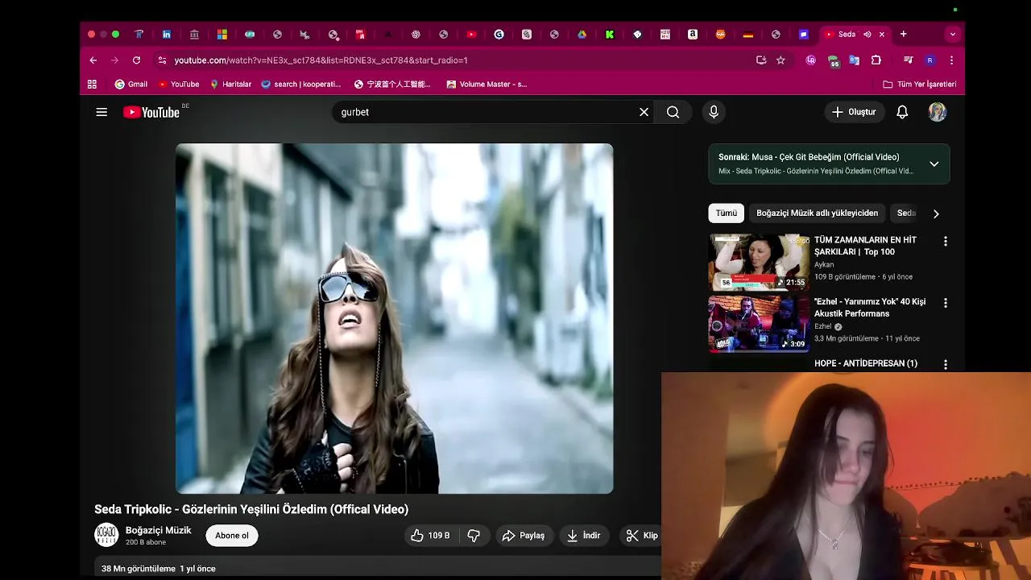Select the Tümü filter chip
The image size is (1031, 580).
tap(727, 213)
